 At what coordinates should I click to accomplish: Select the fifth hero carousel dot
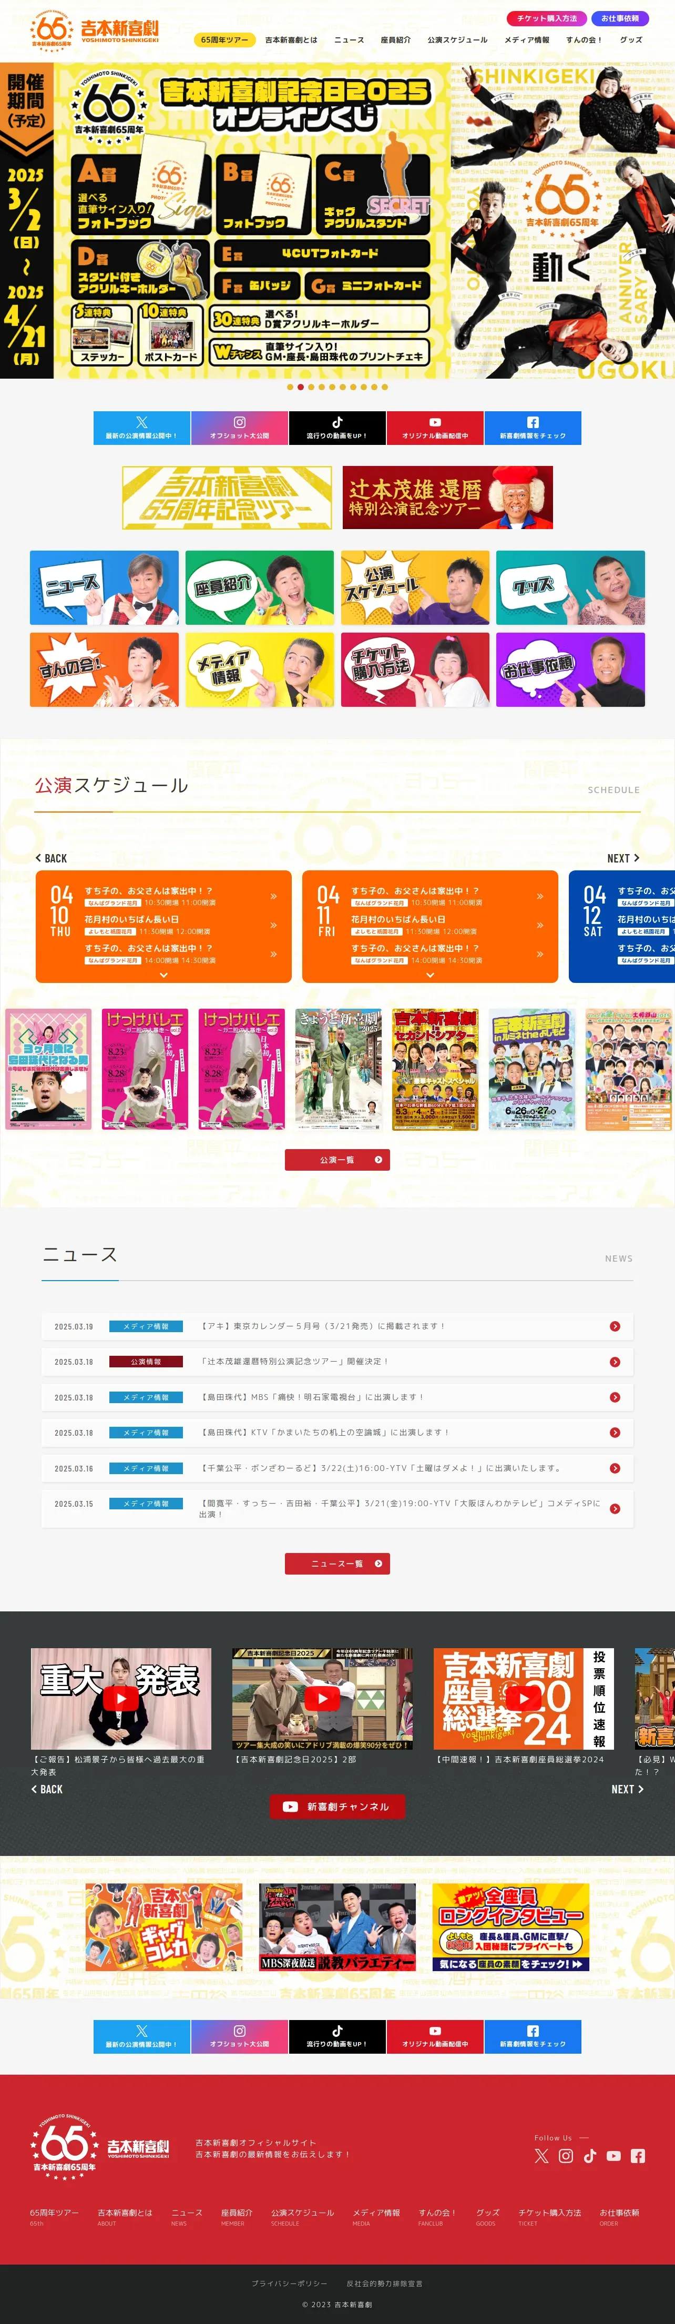click(332, 386)
